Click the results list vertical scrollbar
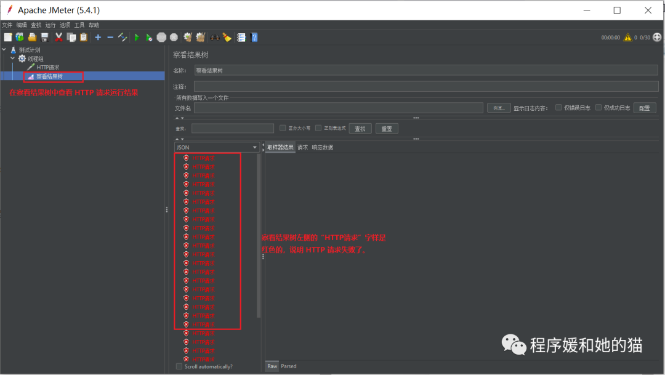Viewport: 665px width, 375px height. [259, 235]
